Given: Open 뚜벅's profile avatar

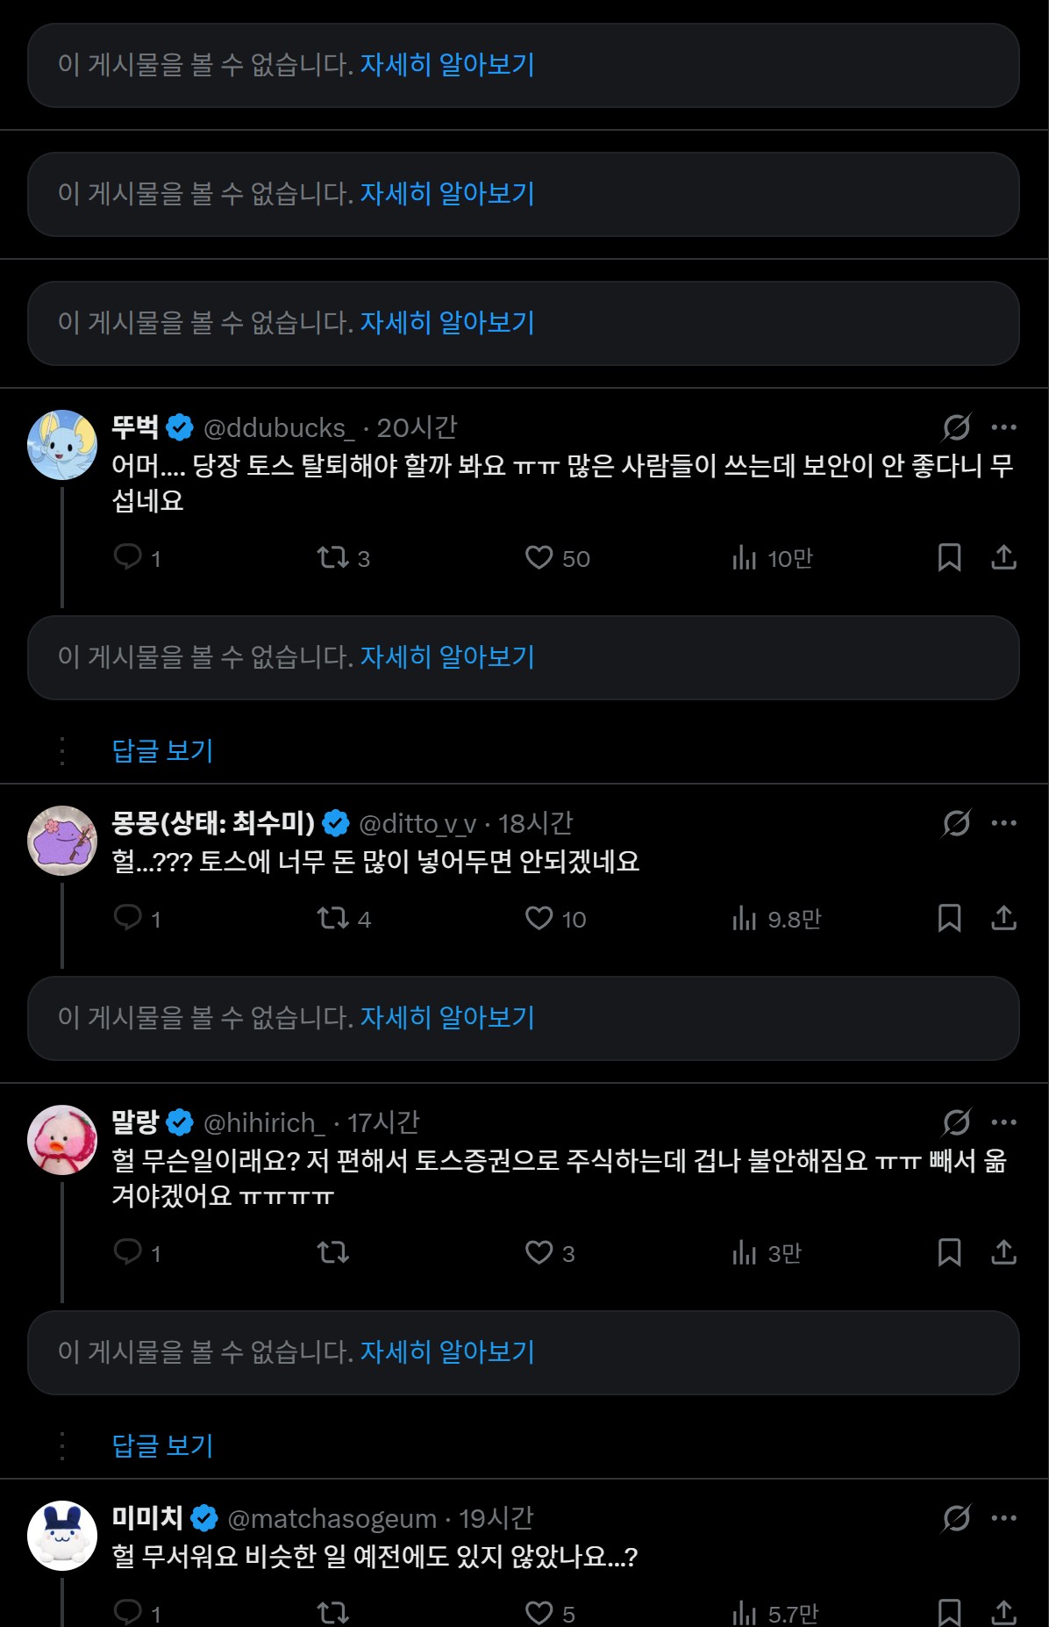Looking at the screenshot, I should [62, 445].
